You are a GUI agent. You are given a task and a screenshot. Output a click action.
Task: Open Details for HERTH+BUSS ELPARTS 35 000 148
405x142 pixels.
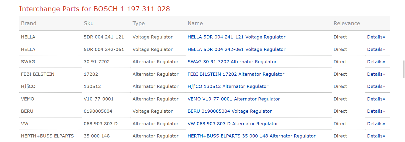(x=376, y=136)
